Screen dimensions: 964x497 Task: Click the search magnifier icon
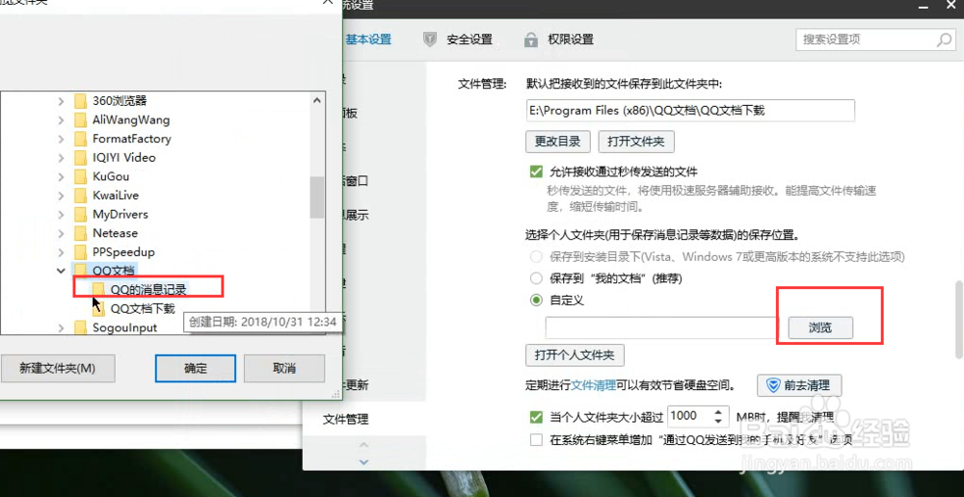(x=944, y=40)
